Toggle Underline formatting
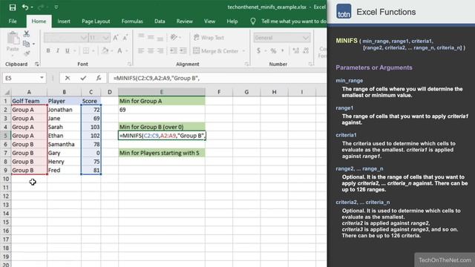Image resolution: width=475 pixels, height=267 pixels. tap(68, 51)
